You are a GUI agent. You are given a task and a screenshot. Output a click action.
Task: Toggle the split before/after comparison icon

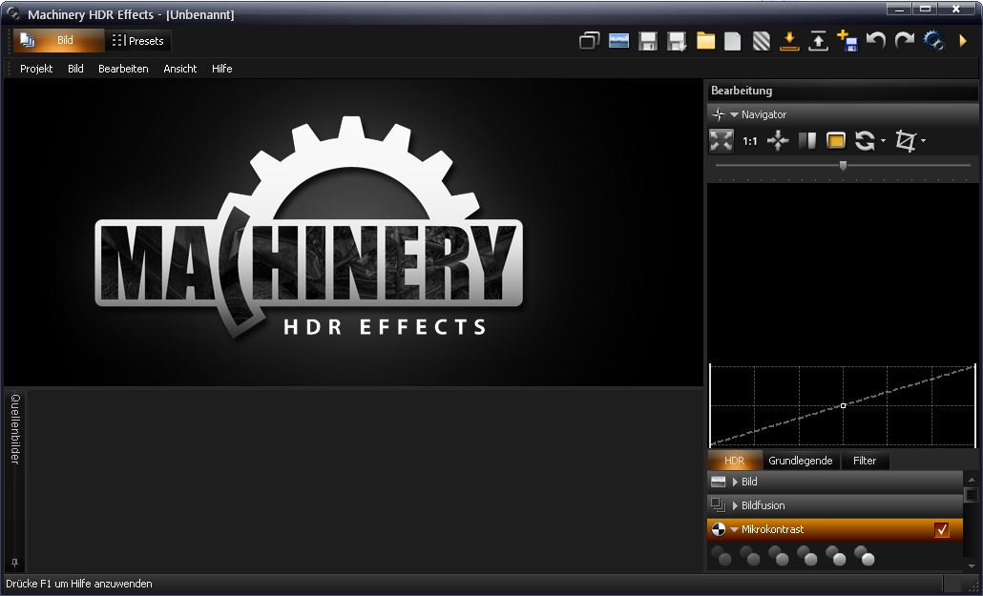click(x=807, y=140)
